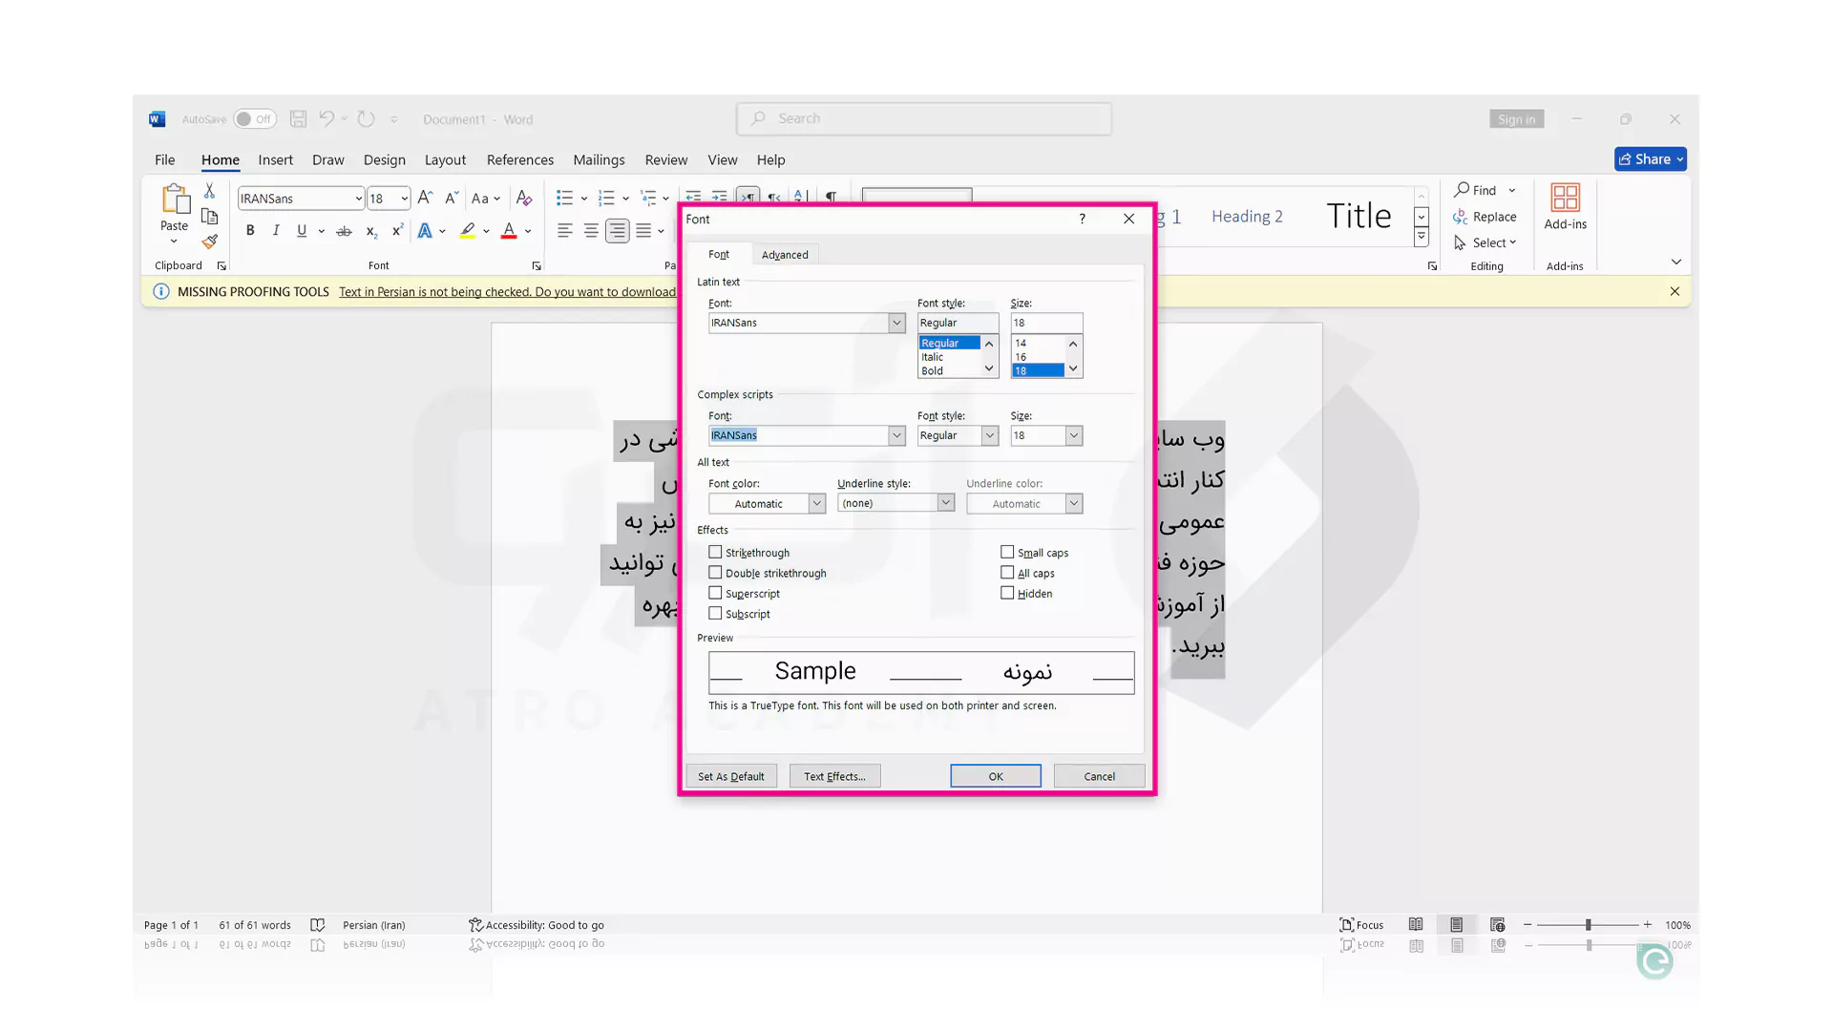The height and width of the screenshot is (1031, 1833).
Task: Align text left icon
Action: pyautogui.click(x=565, y=230)
